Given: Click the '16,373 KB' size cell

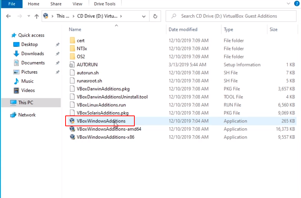Looking at the screenshot, I should [285, 129].
